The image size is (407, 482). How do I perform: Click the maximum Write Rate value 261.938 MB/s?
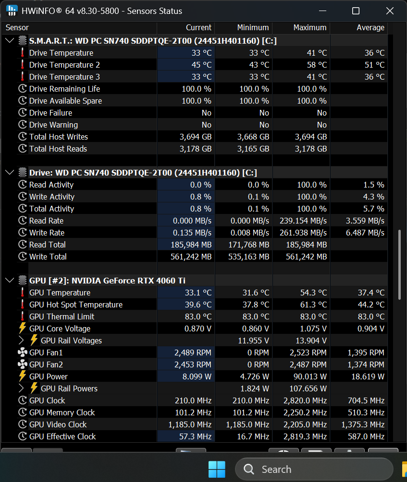coord(303,233)
